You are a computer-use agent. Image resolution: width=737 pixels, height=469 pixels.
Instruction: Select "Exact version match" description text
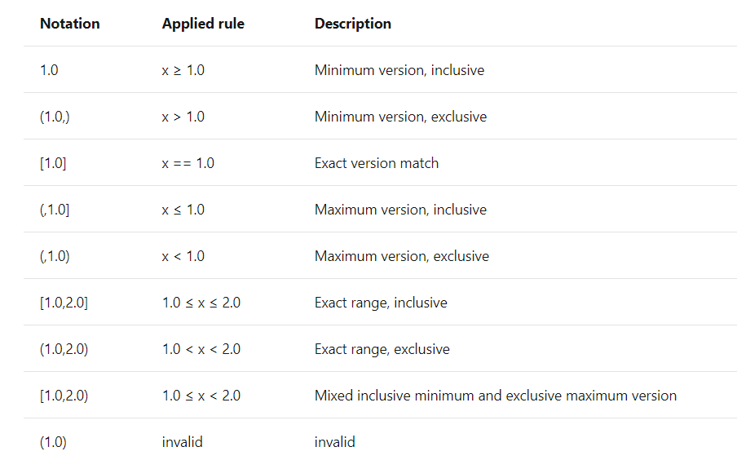click(377, 163)
